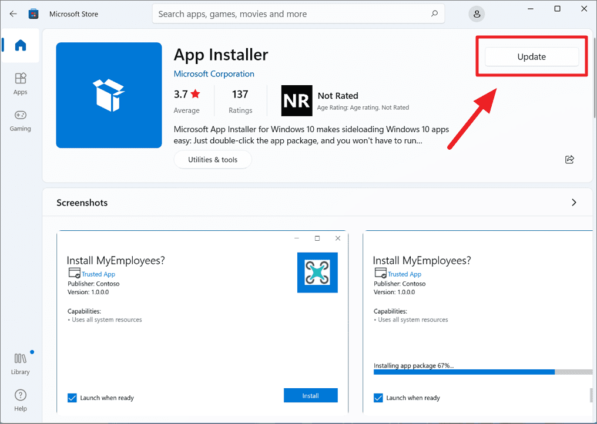Screen dimensions: 597x424
Task: Click the App Installer title
Action: [x=221, y=55]
